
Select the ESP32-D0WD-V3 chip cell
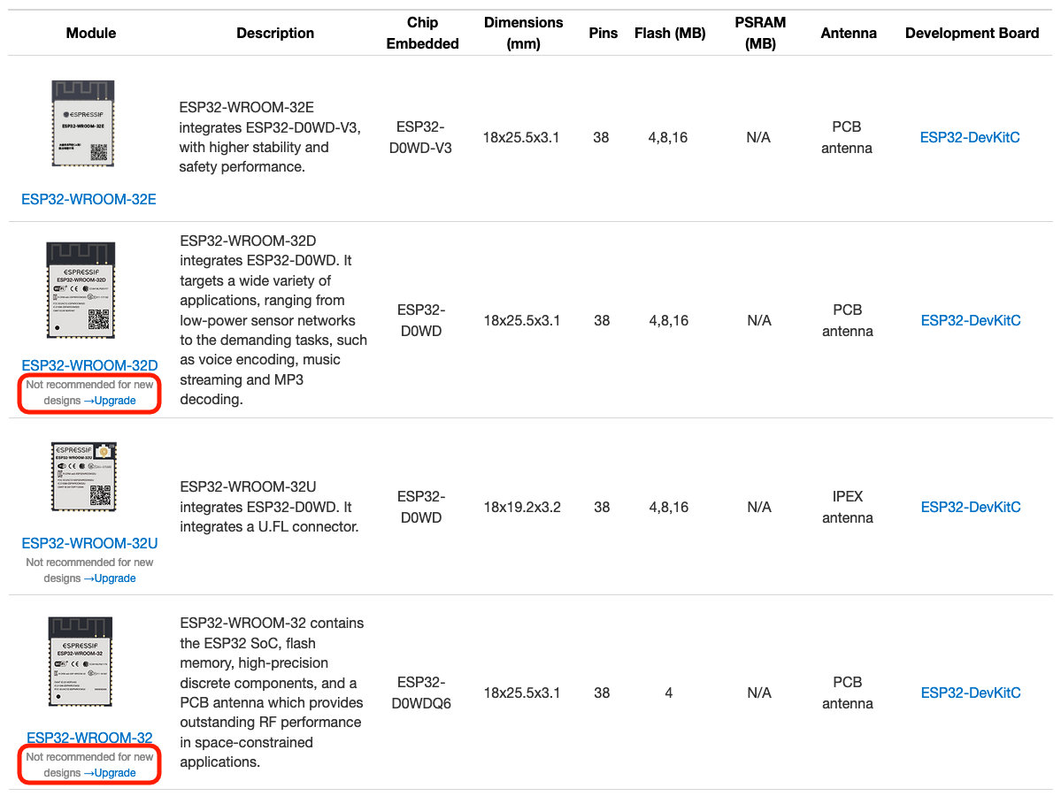(x=420, y=137)
